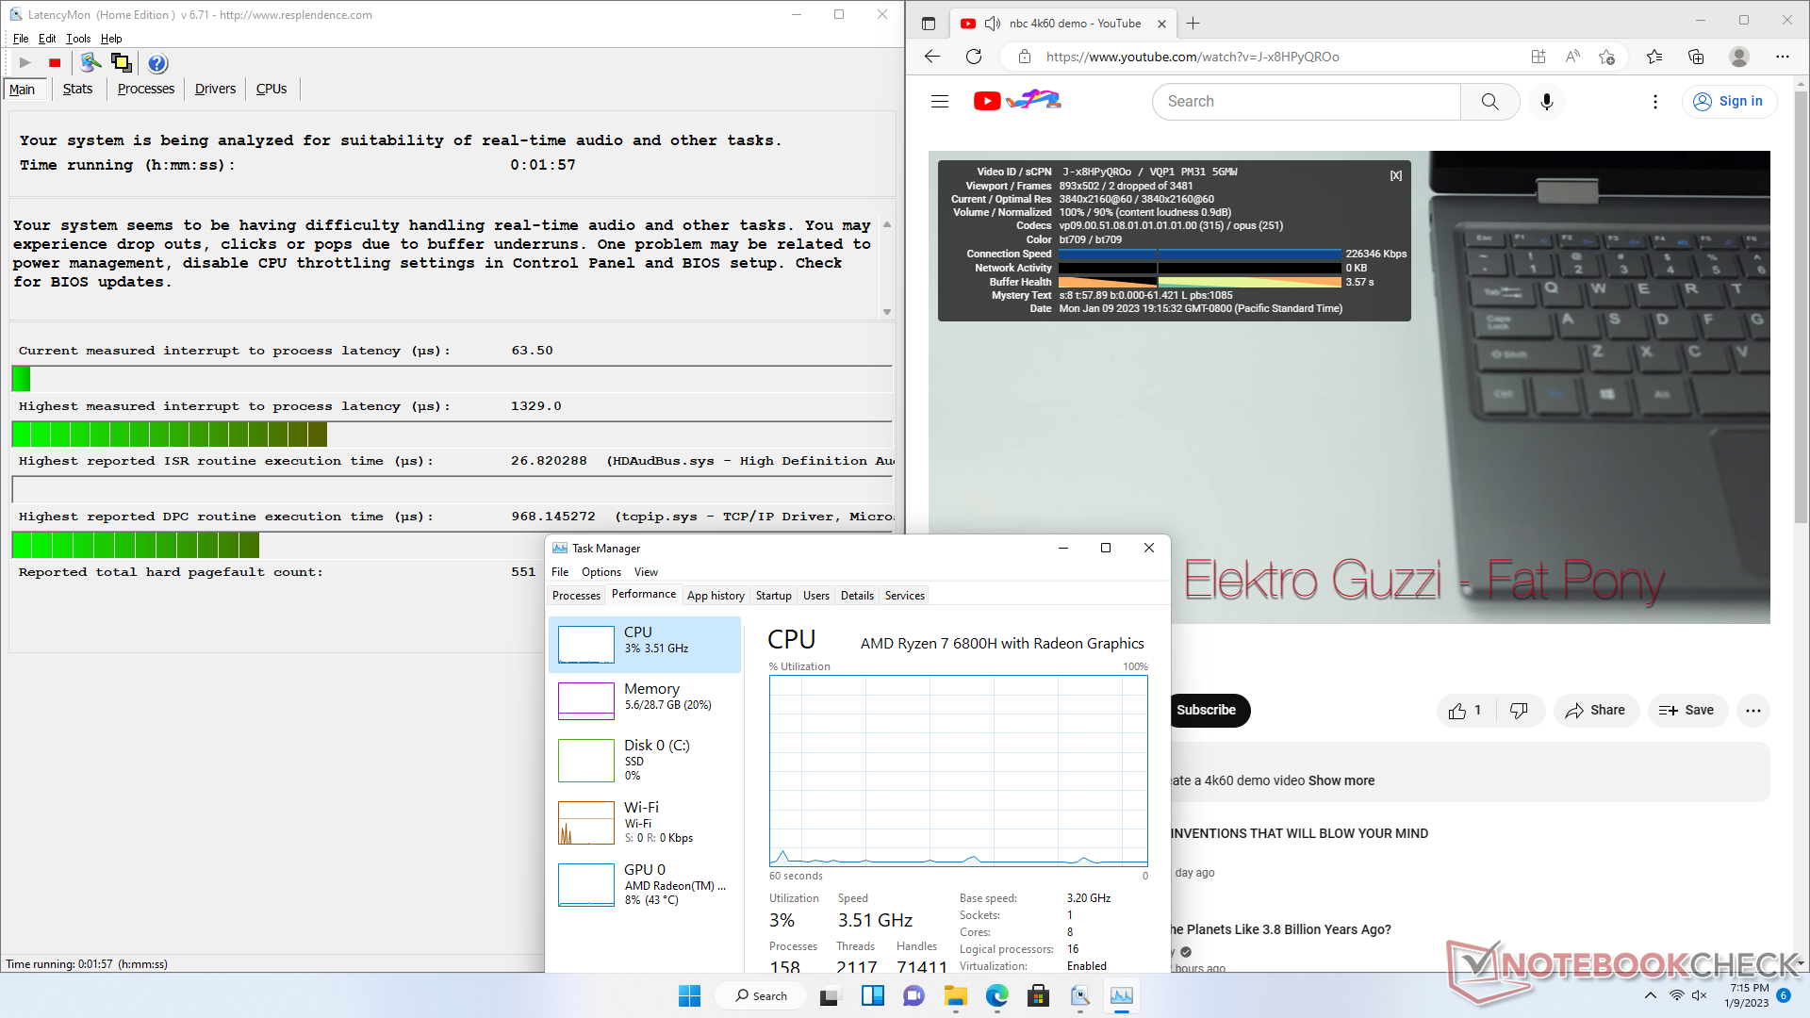Viewport: 1810px width, 1018px height.
Task: Click the LatencyMon start monitoring play icon
Action: (25, 63)
